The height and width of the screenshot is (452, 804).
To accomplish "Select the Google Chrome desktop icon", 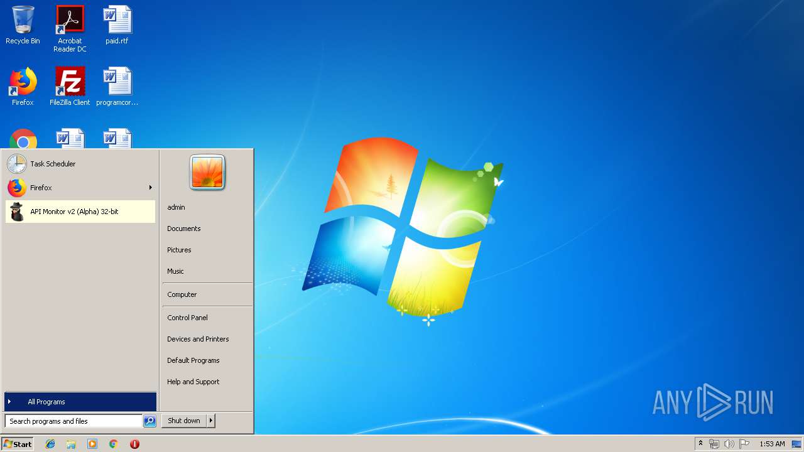I will [x=23, y=139].
